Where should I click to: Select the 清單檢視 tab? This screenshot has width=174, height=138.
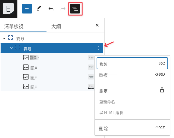pos(14,26)
